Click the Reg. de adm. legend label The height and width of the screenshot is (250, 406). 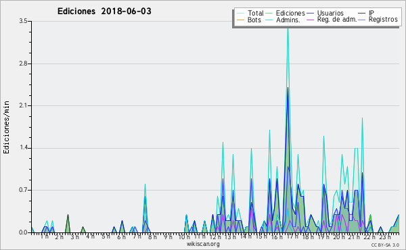[337, 20]
